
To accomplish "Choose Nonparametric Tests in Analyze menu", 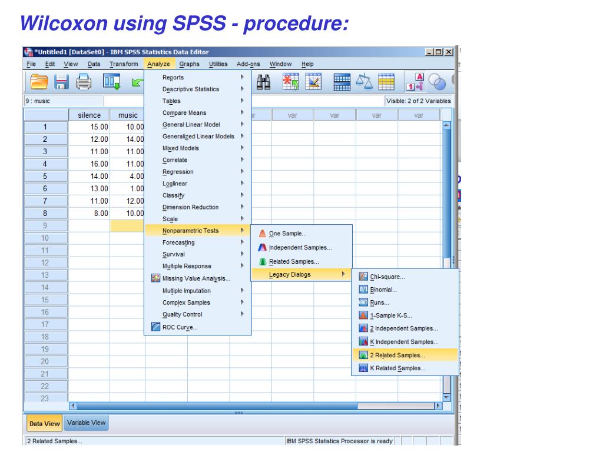I will 198,231.
